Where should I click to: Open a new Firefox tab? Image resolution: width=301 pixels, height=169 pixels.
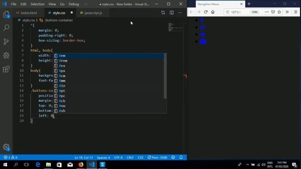tap(249, 4)
